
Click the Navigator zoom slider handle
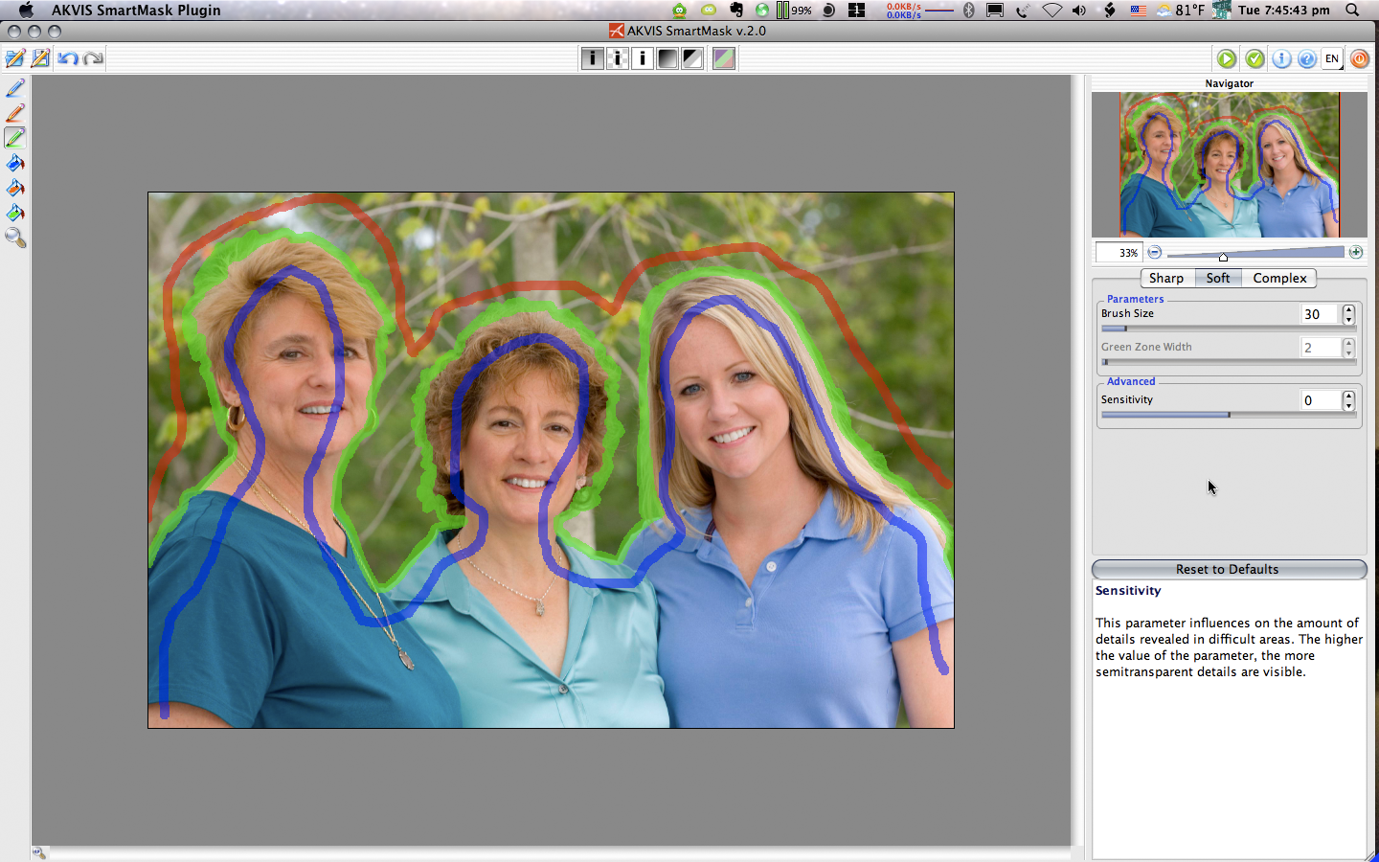(1223, 256)
